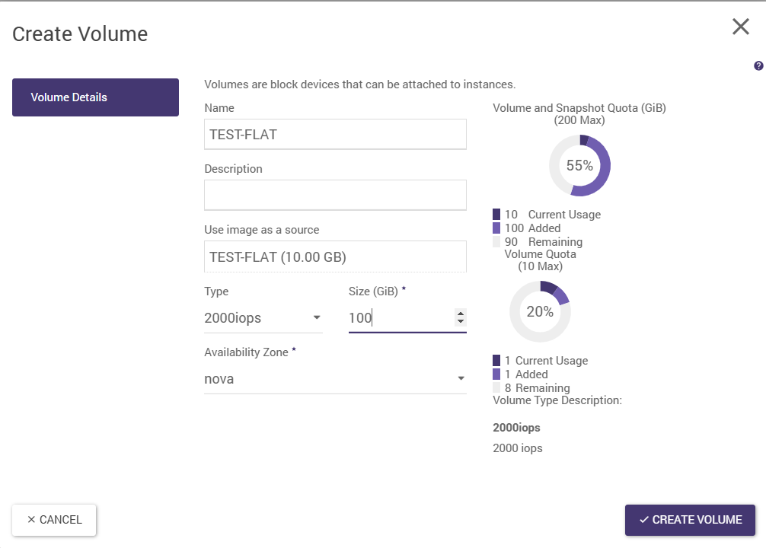Click the swatch beside 8 Remaining
This screenshot has height=548, width=766.
[x=496, y=388]
